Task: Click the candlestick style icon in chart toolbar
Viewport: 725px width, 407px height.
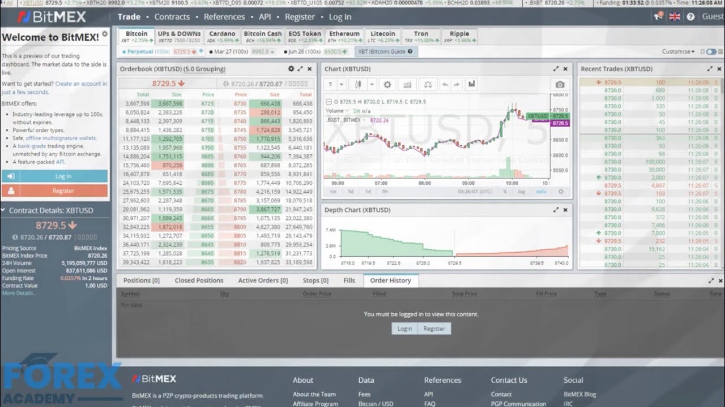Action: point(358,84)
